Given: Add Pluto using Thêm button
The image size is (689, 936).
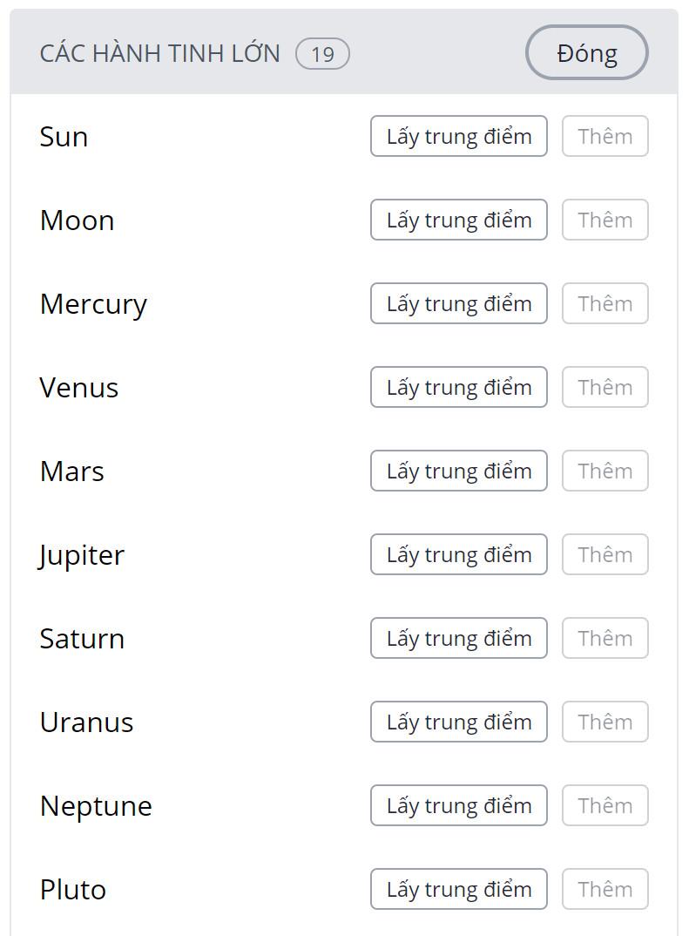Looking at the screenshot, I should click(605, 890).
